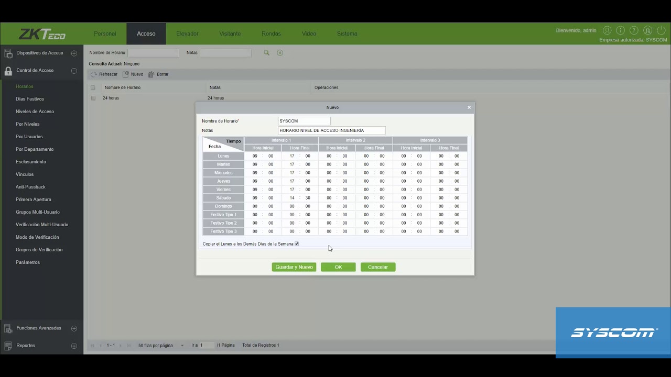Expand Funciones Avanzadas section
This screenshot has height=377, width=671.
point(74,328)
